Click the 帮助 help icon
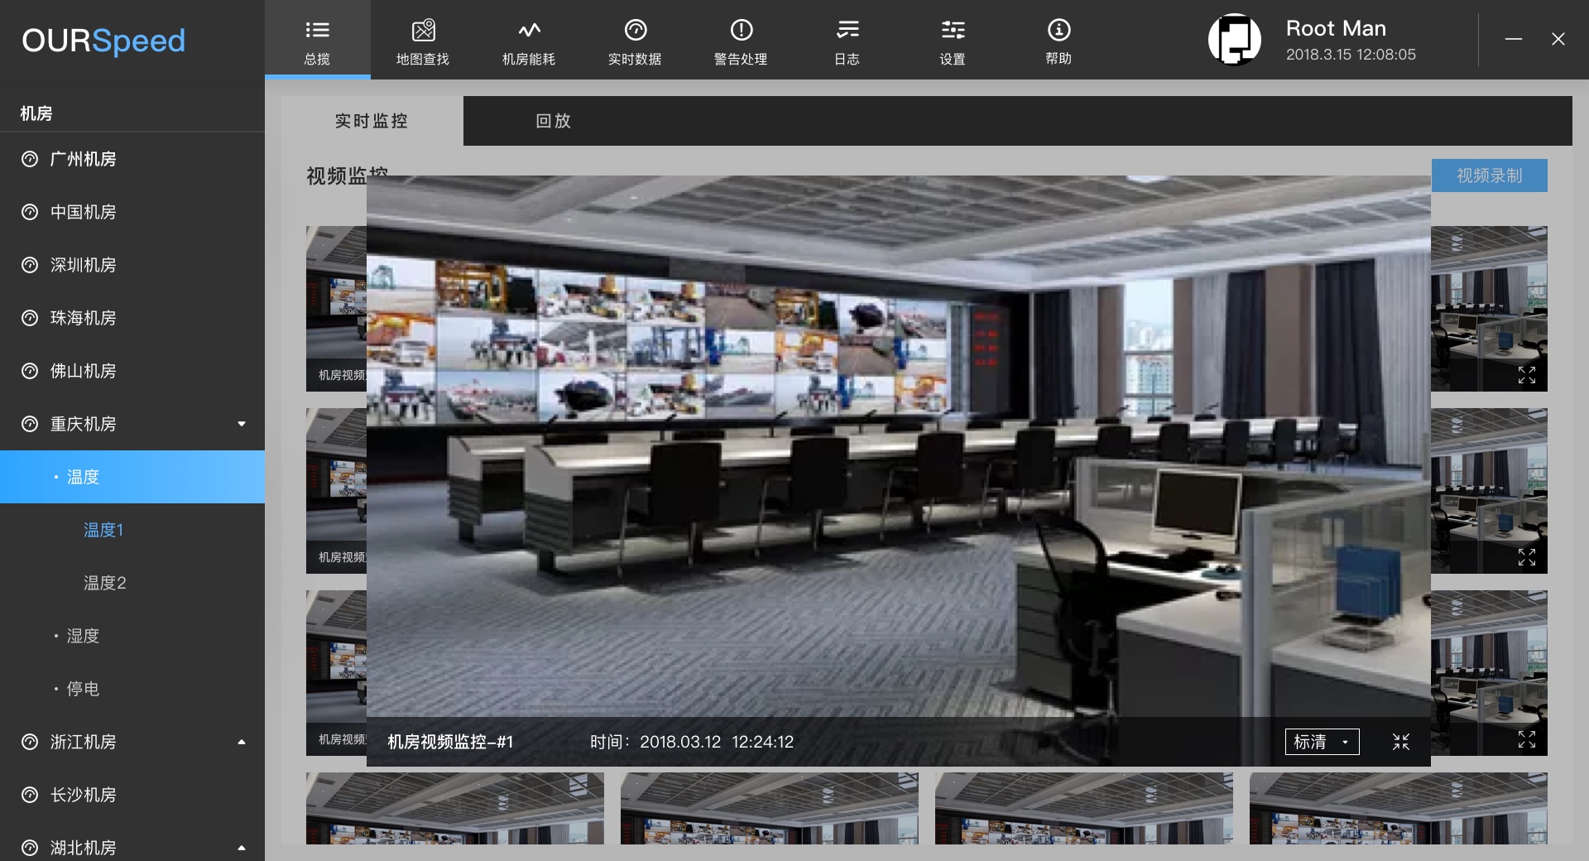 pyautogui.click(x=1059, y=31)
